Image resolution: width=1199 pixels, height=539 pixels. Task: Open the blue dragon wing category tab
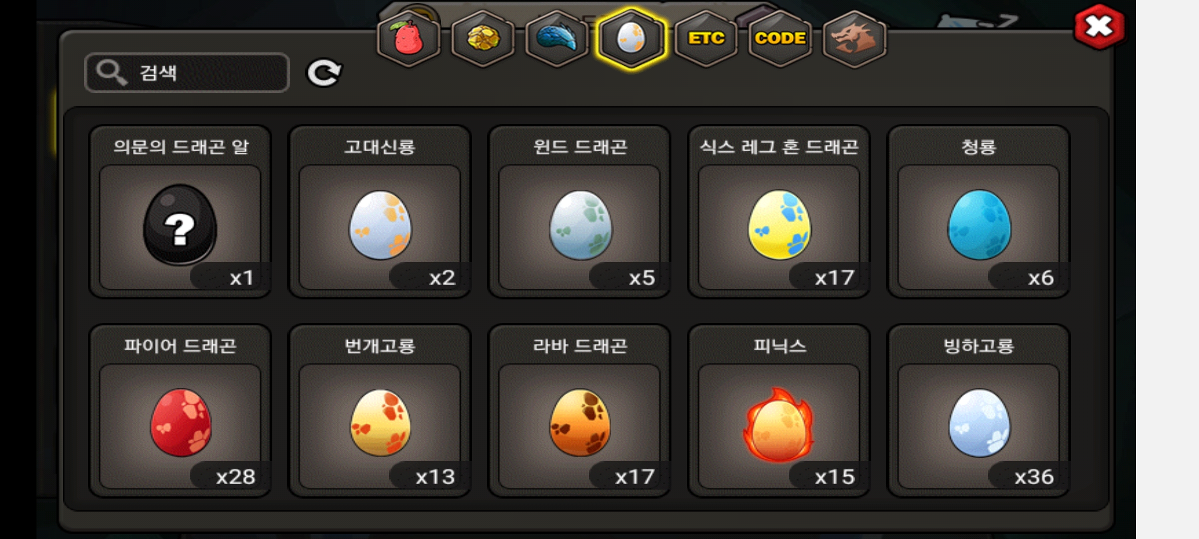pos(557,39)
